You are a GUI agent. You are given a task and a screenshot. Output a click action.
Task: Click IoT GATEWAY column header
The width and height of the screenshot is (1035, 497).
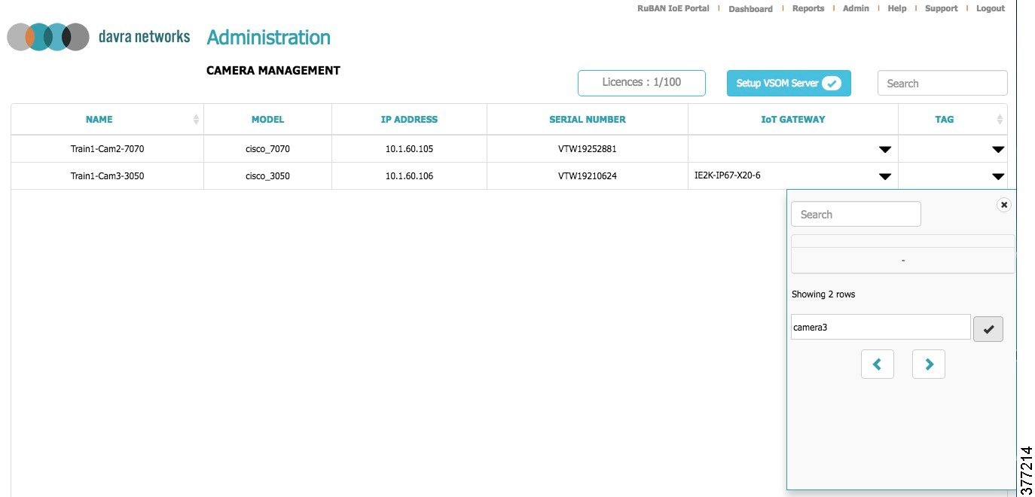pyautogui.click(x=793, y=119)
